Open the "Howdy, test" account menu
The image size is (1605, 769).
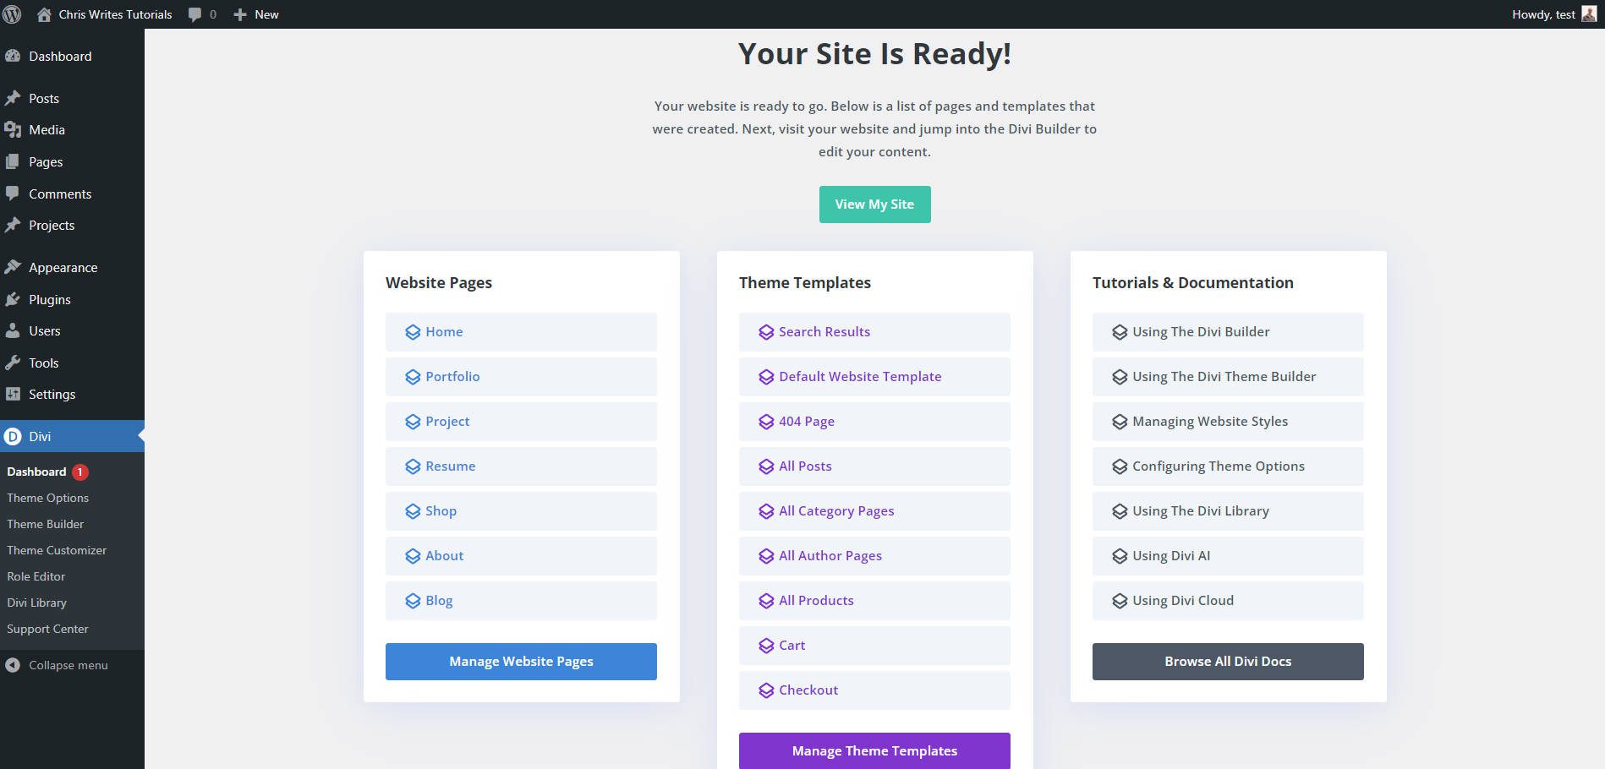(x=1542, y=14)
